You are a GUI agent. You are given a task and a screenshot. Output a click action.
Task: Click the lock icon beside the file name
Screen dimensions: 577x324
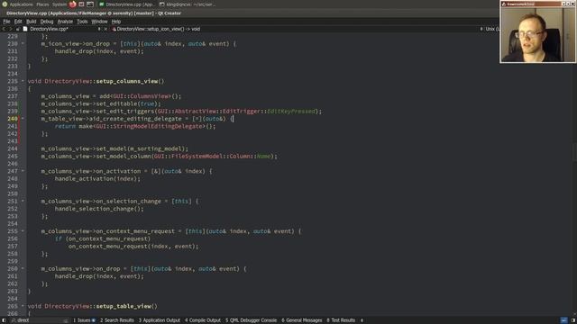click(x=17, y=29)
